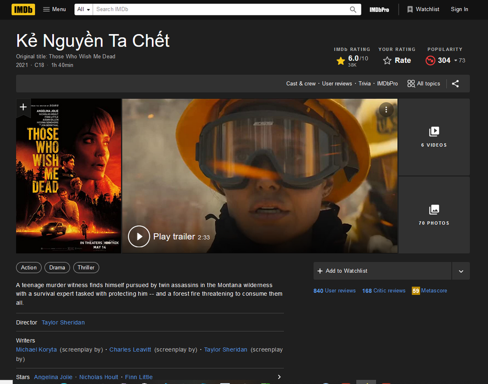This screenshot has height=384, width=488.
Task: Add to watchlist via poster plus ribbon
Action: [23, 107]
